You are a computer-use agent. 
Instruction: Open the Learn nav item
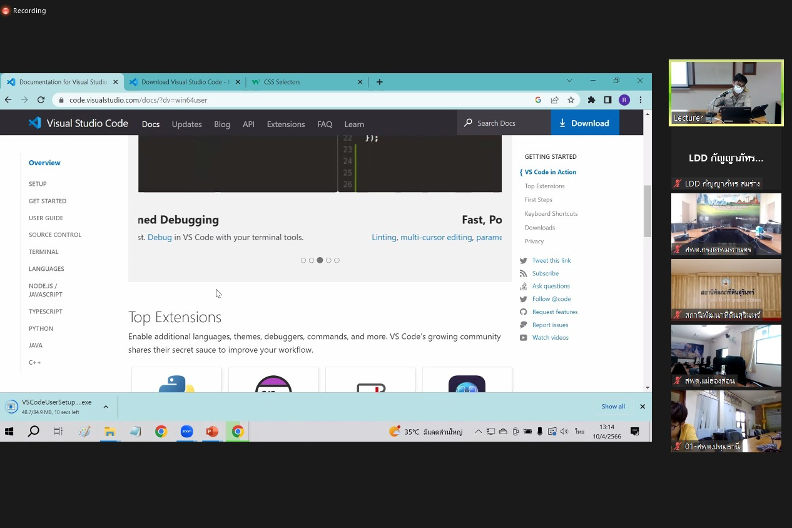point(354,124)
